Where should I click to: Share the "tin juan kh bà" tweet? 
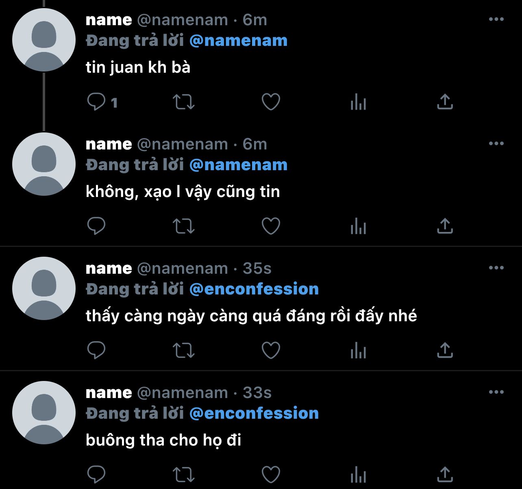[445, 102]
